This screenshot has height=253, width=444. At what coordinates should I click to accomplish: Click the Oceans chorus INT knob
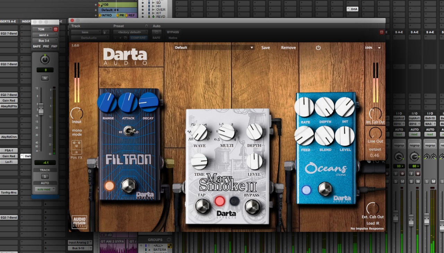click(x=345, y=107)
